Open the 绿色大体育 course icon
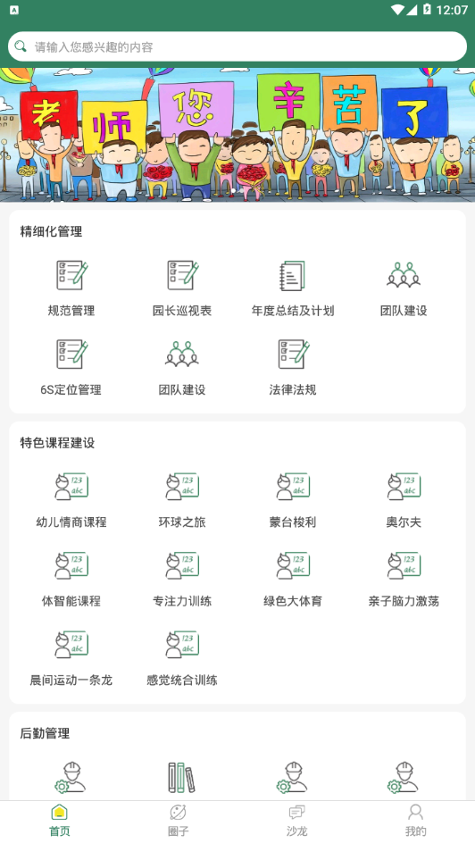 [293, 565]
